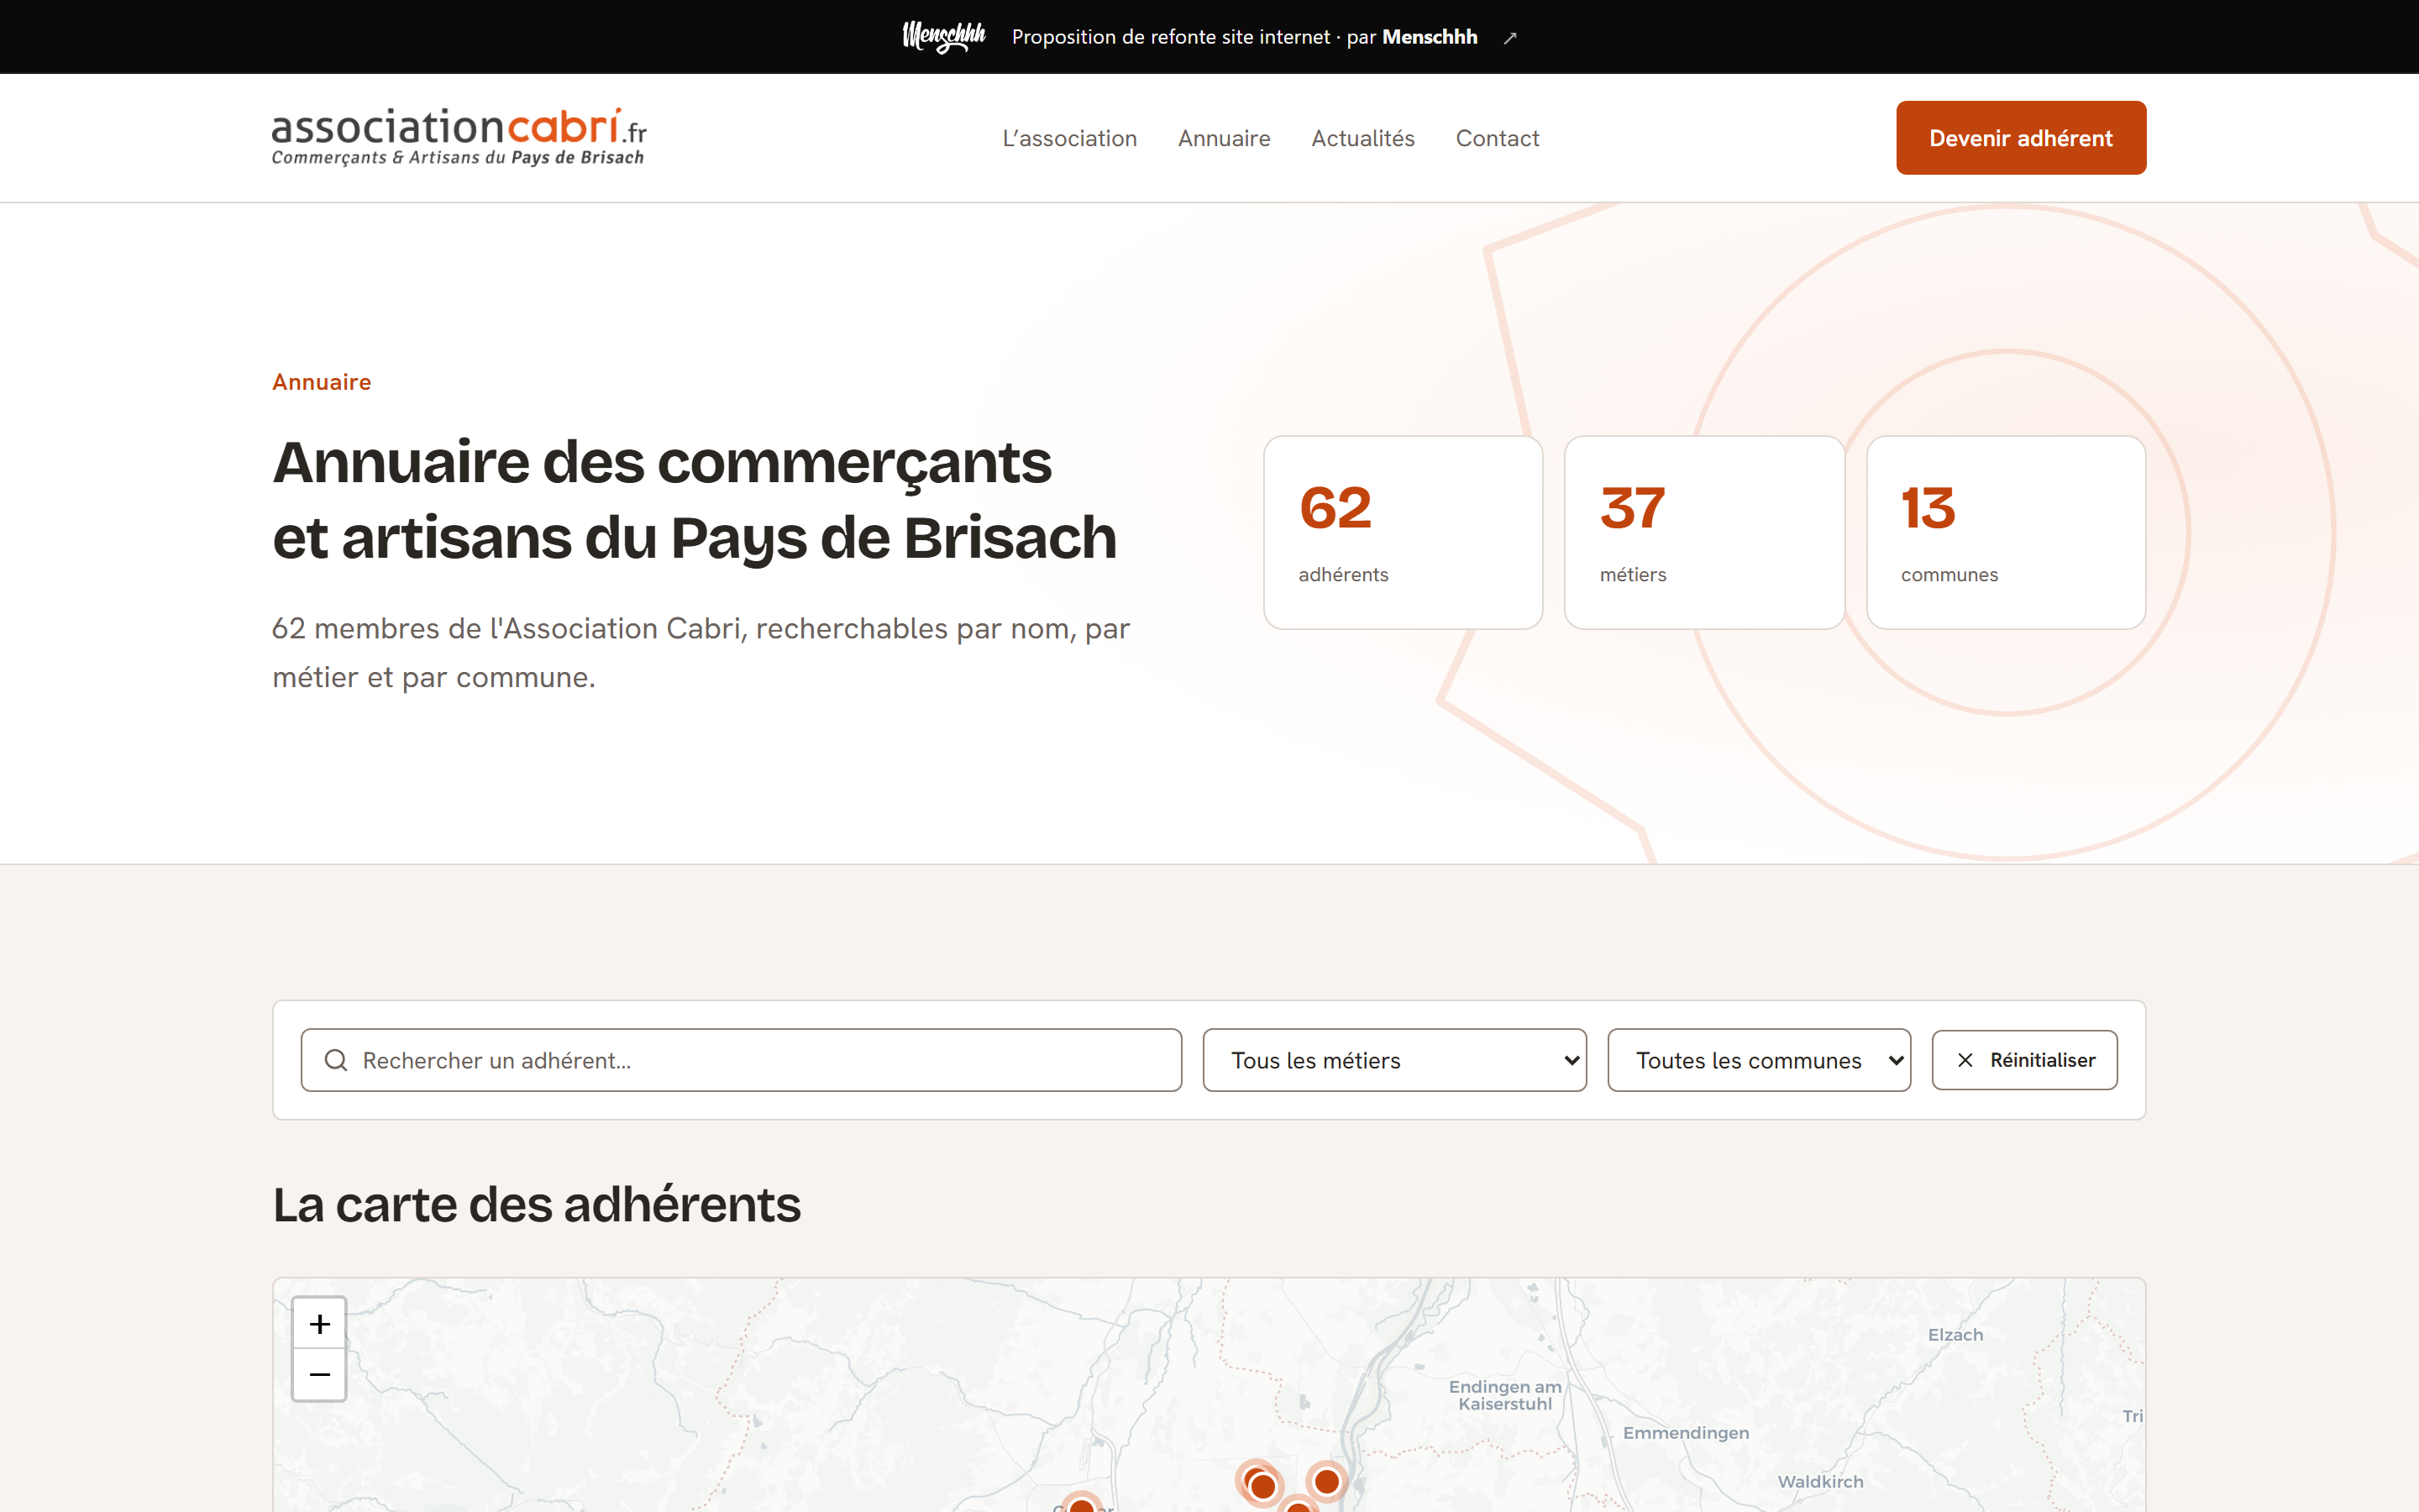Expand the Toutes les communes dropdown

point(1758,1060)
